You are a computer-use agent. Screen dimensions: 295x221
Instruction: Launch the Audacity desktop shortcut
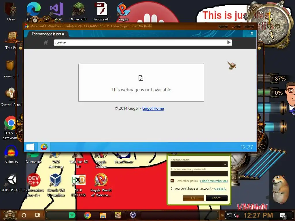(x=11, y=154)
